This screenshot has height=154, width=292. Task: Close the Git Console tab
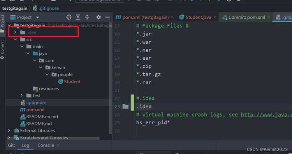click(58, 145)
